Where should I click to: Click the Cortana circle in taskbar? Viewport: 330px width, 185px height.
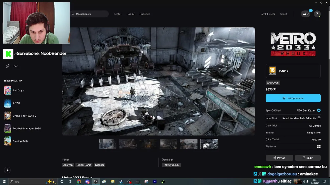(x=62, y=182)
